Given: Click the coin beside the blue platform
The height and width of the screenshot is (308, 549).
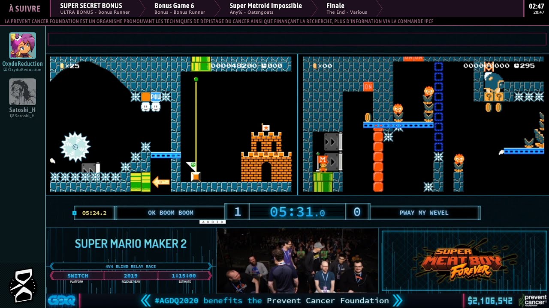Looking at the screenshot, I should pyautogui.click(x=368, y=117).
